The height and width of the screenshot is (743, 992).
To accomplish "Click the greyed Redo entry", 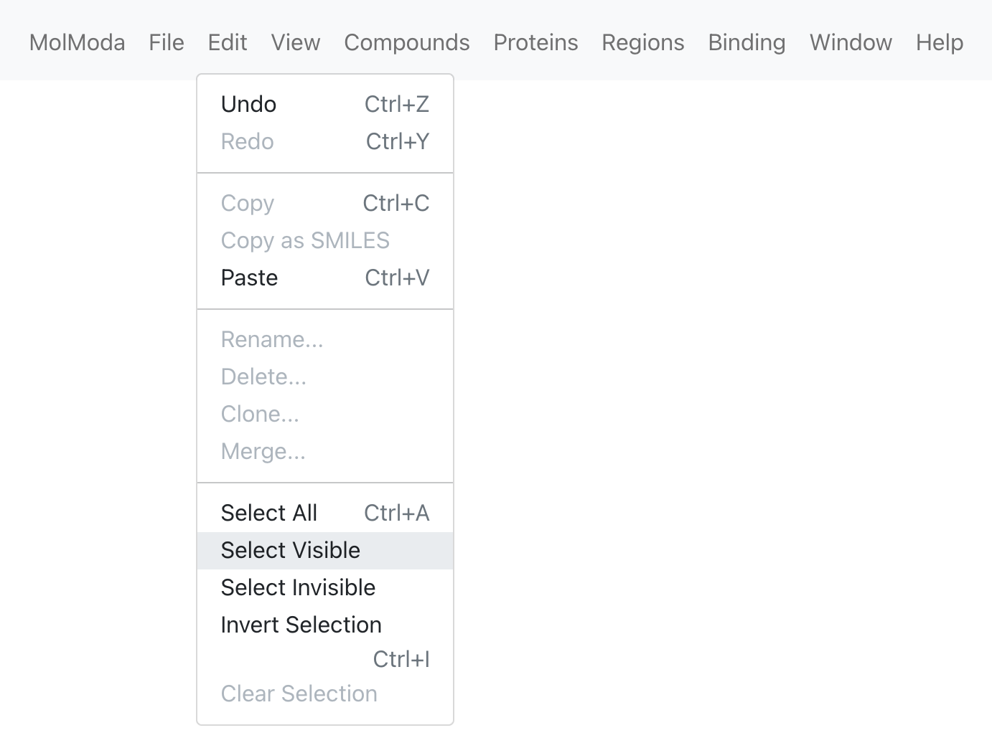I will pos(325,141).
